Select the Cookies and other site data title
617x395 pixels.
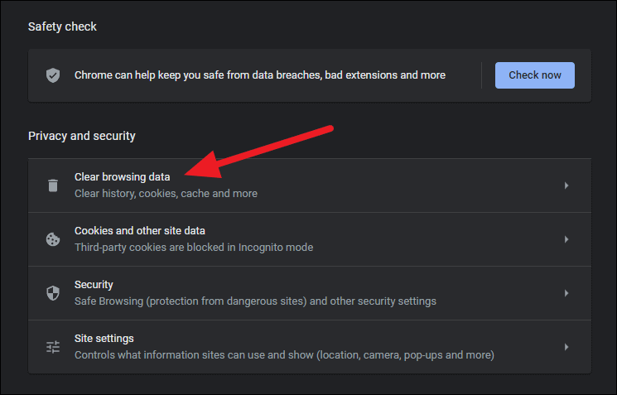coord(140,230)
